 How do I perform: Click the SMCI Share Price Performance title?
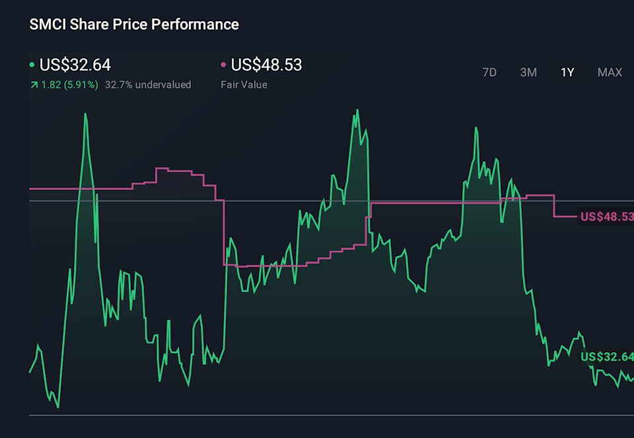point(133,24)
